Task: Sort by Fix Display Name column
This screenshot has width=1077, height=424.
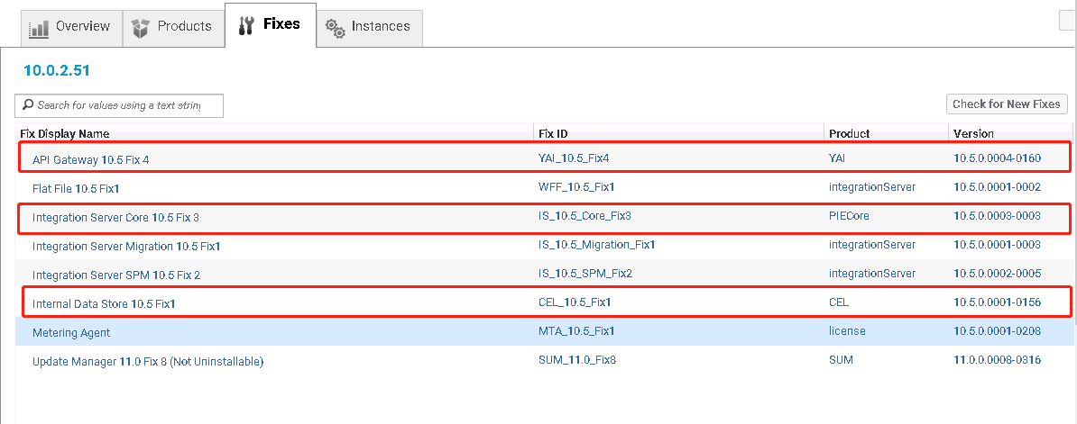Action: 65,133
